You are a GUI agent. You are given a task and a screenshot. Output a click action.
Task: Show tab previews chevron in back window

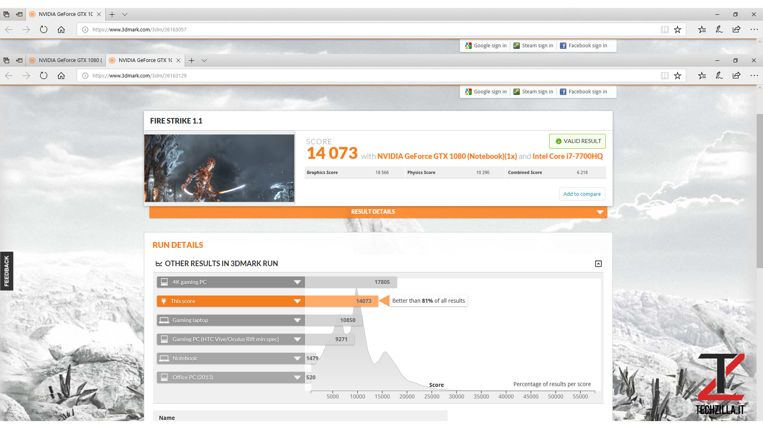(x=125, y=14)
